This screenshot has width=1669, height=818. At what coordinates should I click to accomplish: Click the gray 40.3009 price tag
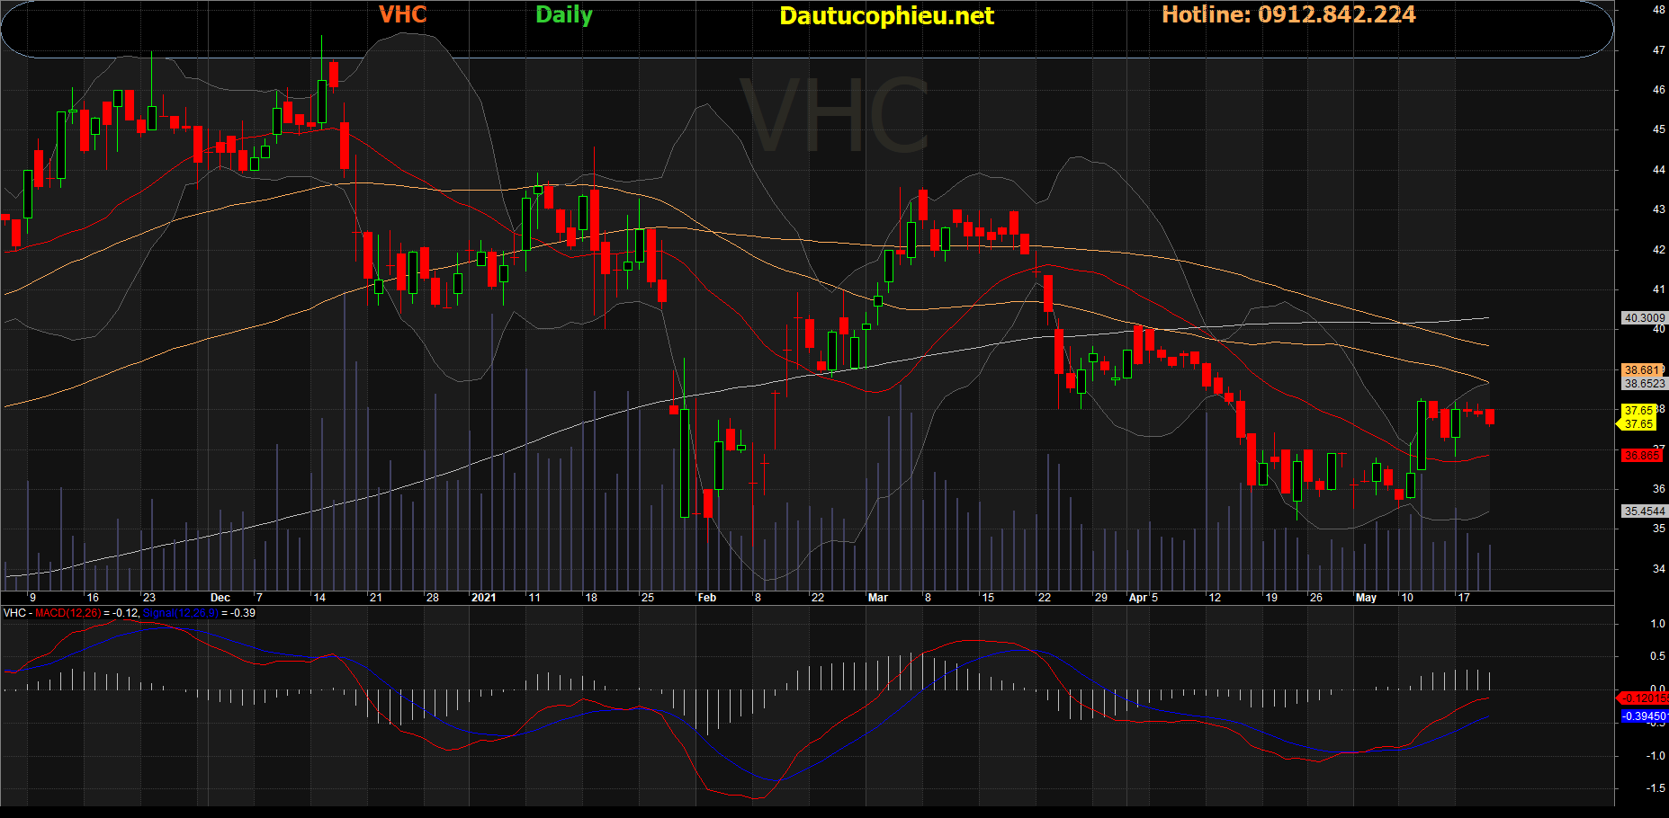(x=1644, y=317)
